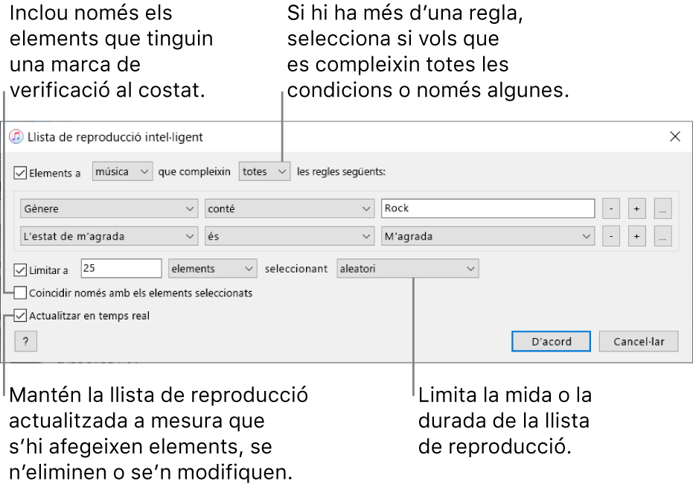Remove the L'estat de m'agrada rule
Screen dimensions: 693x487
click(x=611, y=236)
